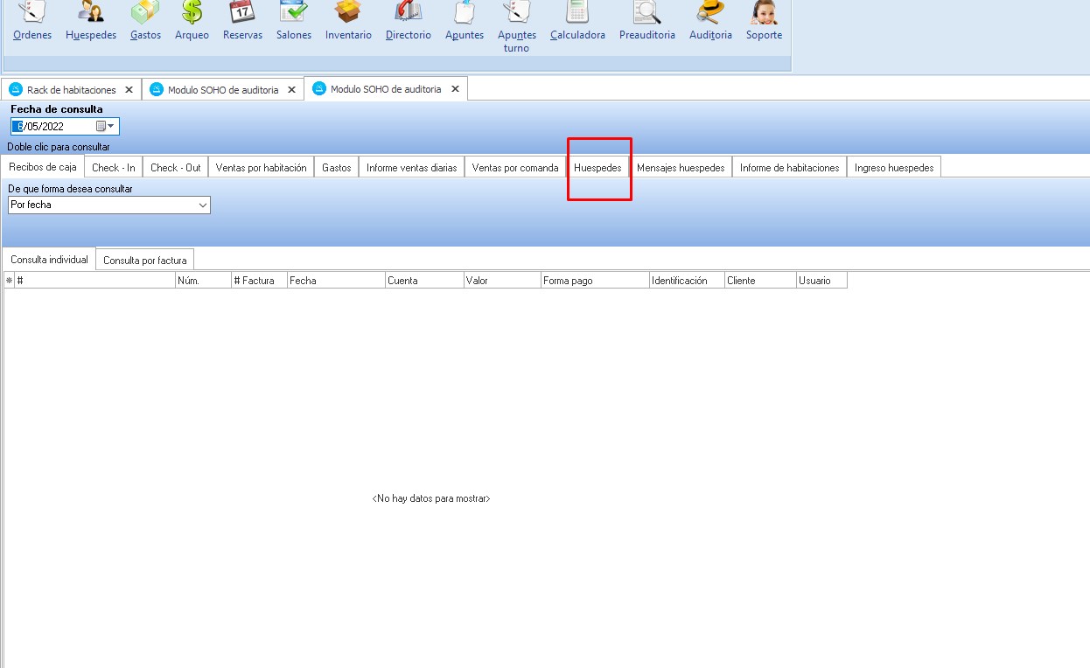Switch to the Huespedes audit tab
This screenshot has height=668, width=1090.
pyautogui.click(x=597, y=168)
